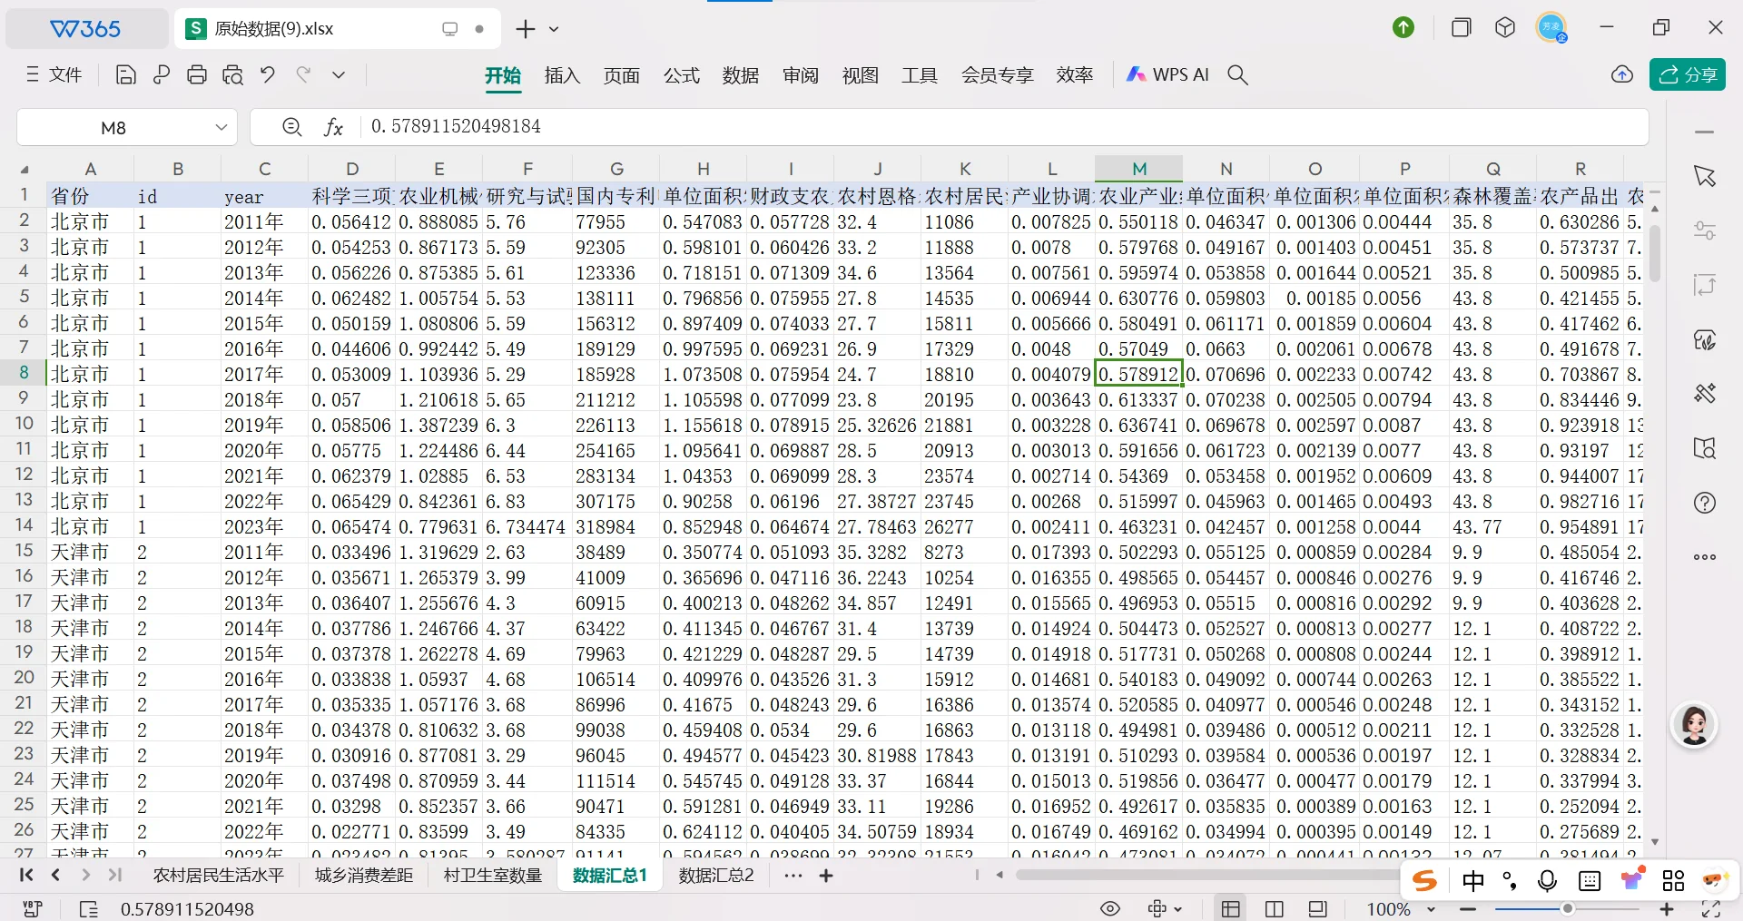The image size is (1743, 921).
Task: Switch to page layout view icon
Action: (x=1318, y=908)
